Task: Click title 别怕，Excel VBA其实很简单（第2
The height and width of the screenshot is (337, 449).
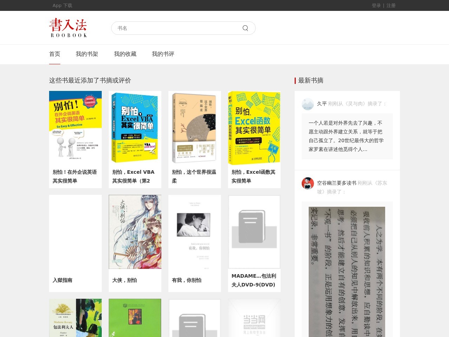Action: click(133, 177)
